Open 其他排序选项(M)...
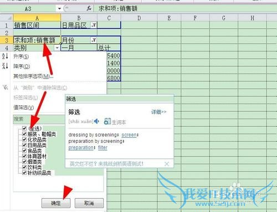 pyautogui.click(x=33, y=76)
